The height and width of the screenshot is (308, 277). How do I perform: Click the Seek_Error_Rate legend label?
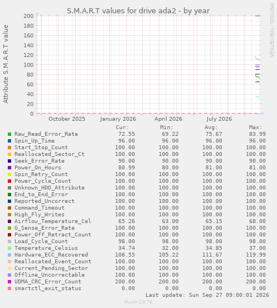click(40, 161)
